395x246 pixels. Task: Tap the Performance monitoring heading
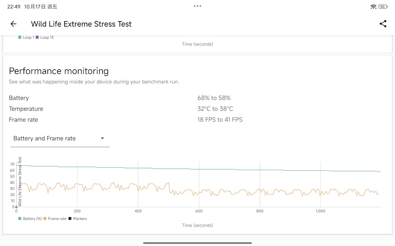[59, 71]
